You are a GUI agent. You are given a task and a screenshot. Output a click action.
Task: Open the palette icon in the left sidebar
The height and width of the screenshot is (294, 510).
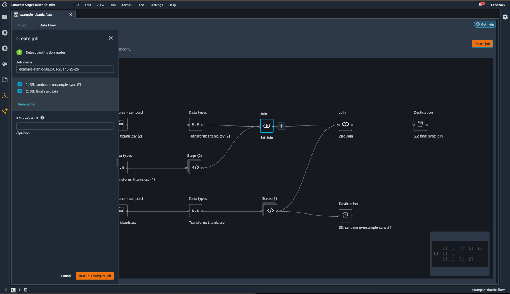(x=5, y=64)
